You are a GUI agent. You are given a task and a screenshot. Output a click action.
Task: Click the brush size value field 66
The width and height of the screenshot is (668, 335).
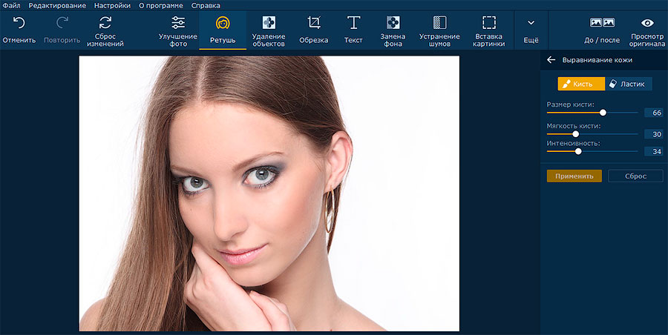pyautogui.click(x=653, y=113)
